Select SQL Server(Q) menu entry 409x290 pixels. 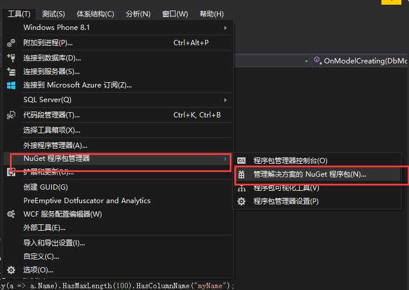click(118, 100)
